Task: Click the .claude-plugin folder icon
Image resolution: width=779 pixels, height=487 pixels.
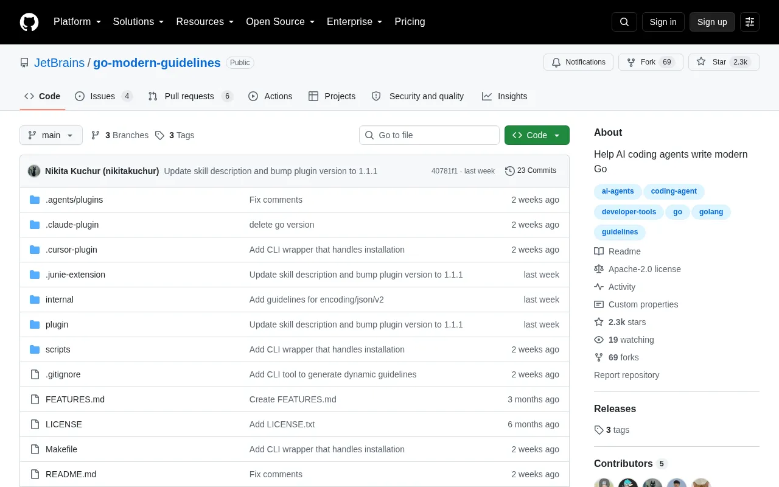Action: point(35,225)
